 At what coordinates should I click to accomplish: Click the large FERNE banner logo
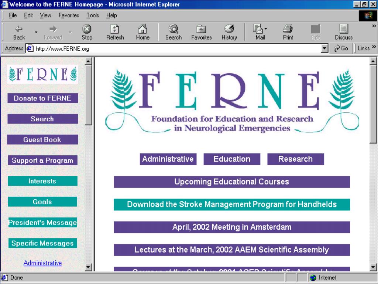click(232, 101)
